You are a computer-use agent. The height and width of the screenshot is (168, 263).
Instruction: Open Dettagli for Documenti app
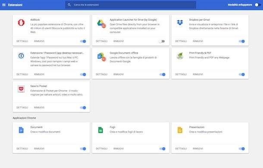tap(22, 149)
